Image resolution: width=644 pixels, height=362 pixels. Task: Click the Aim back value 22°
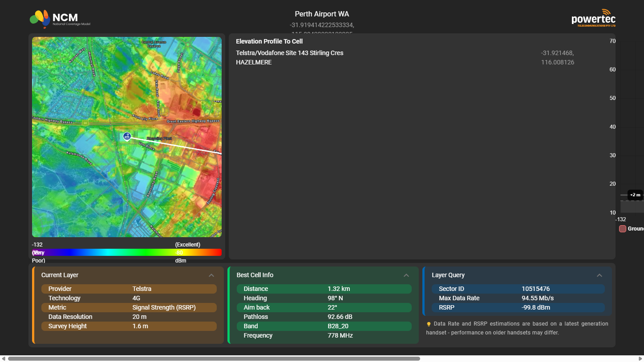pyautogui.click(x=332, y=307)
